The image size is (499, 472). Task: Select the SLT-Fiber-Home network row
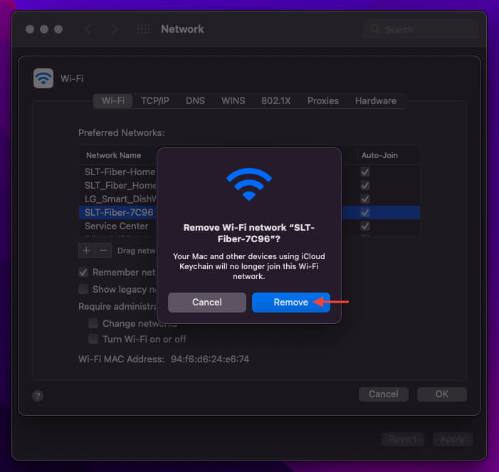click(249, 172)
